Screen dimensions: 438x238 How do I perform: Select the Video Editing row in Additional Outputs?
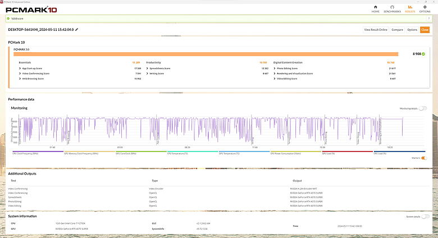[x=219, y=206]
